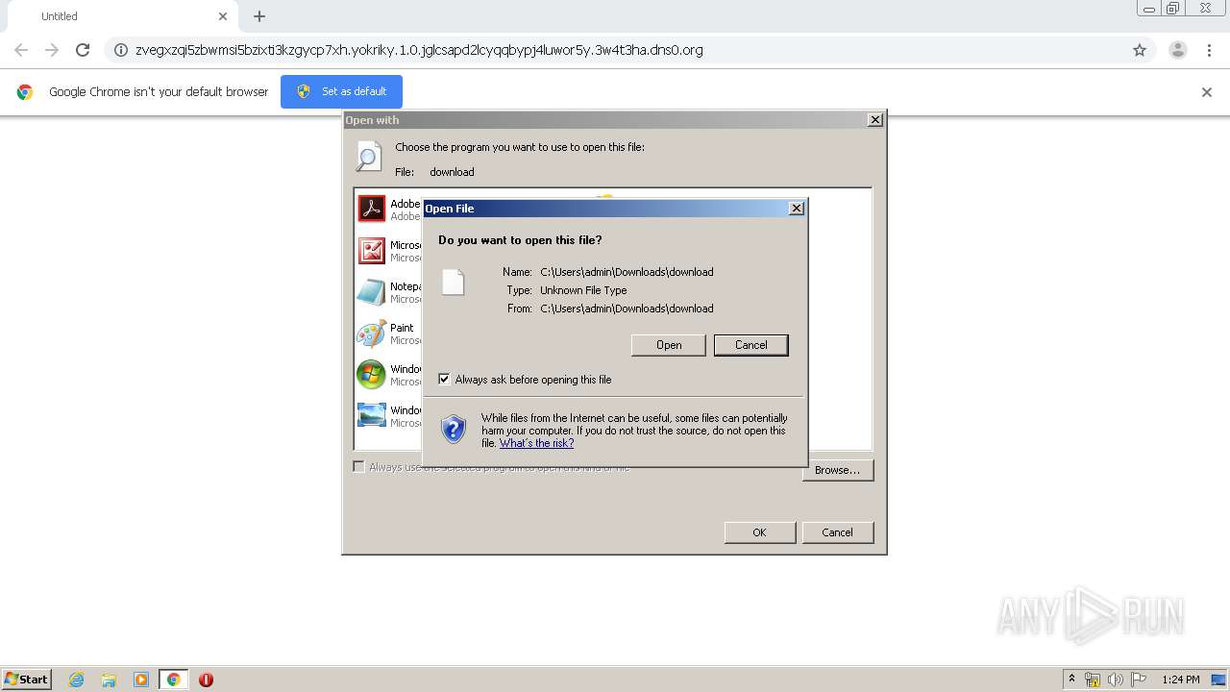The width and height of the screenshot is (1230, 692).
Task: Select the Notepad icon in program list
Action: (371, 291)
